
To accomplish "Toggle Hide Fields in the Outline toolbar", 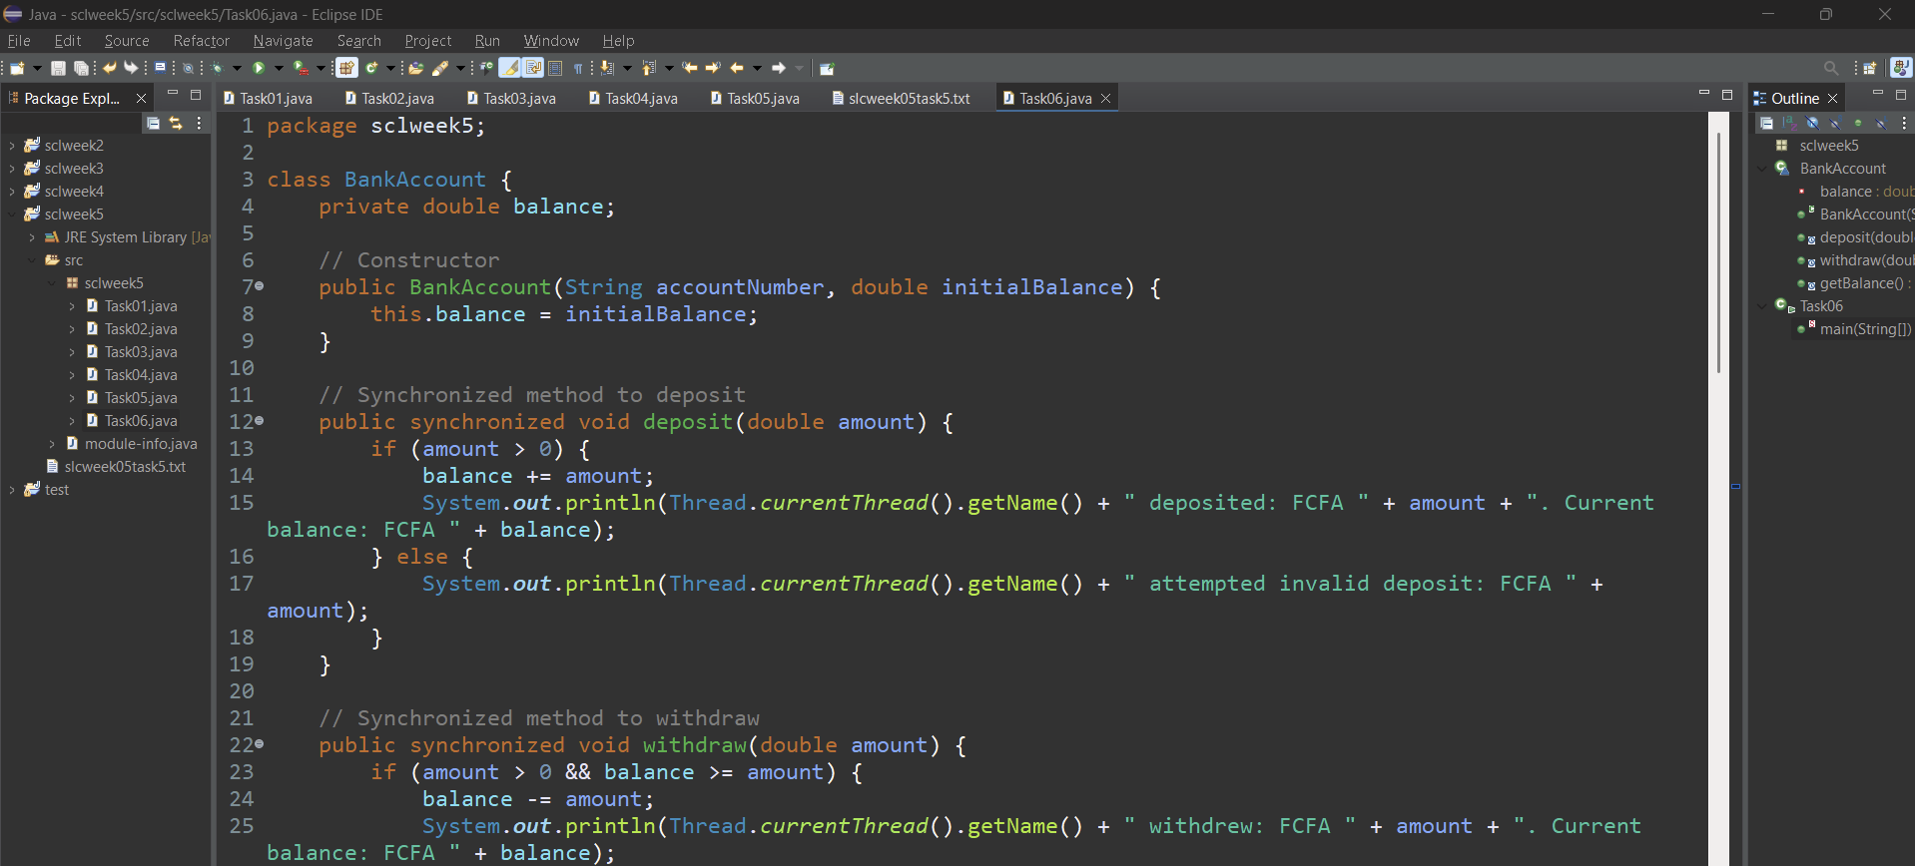I will click(1812, 123).
